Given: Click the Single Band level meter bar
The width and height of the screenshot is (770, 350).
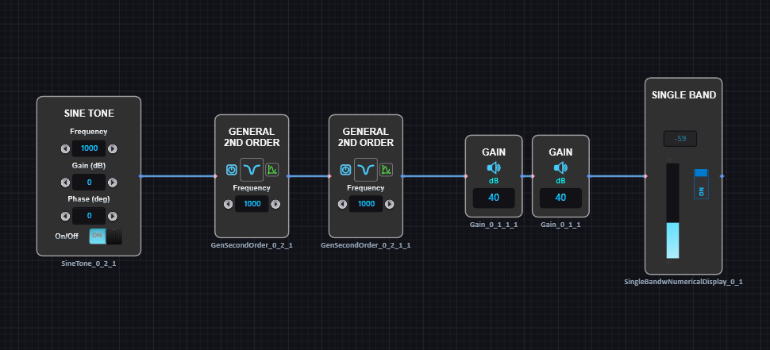Looking at the screenshot, I should [673, 211].
